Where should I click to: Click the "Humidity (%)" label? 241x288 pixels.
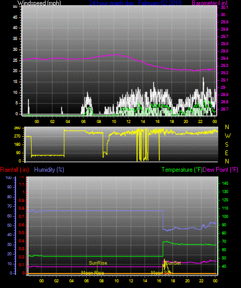(49, 170)
